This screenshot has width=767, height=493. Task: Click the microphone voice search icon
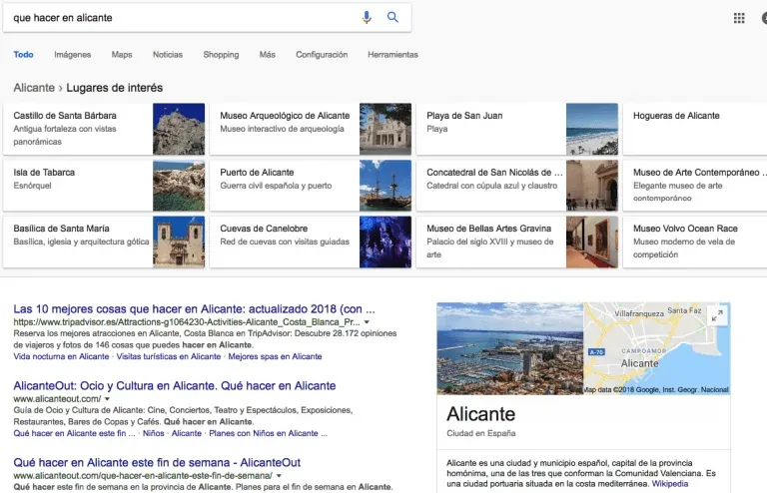pyautogui.click(x=367, y=18)
